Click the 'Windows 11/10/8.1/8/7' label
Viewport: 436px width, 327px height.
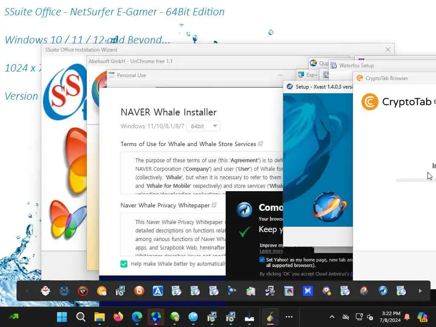coord(152,126)
